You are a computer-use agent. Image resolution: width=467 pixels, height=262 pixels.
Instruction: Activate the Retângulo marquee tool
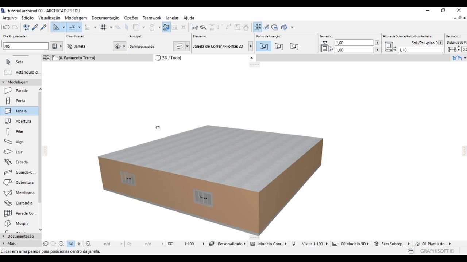point(20,72)
